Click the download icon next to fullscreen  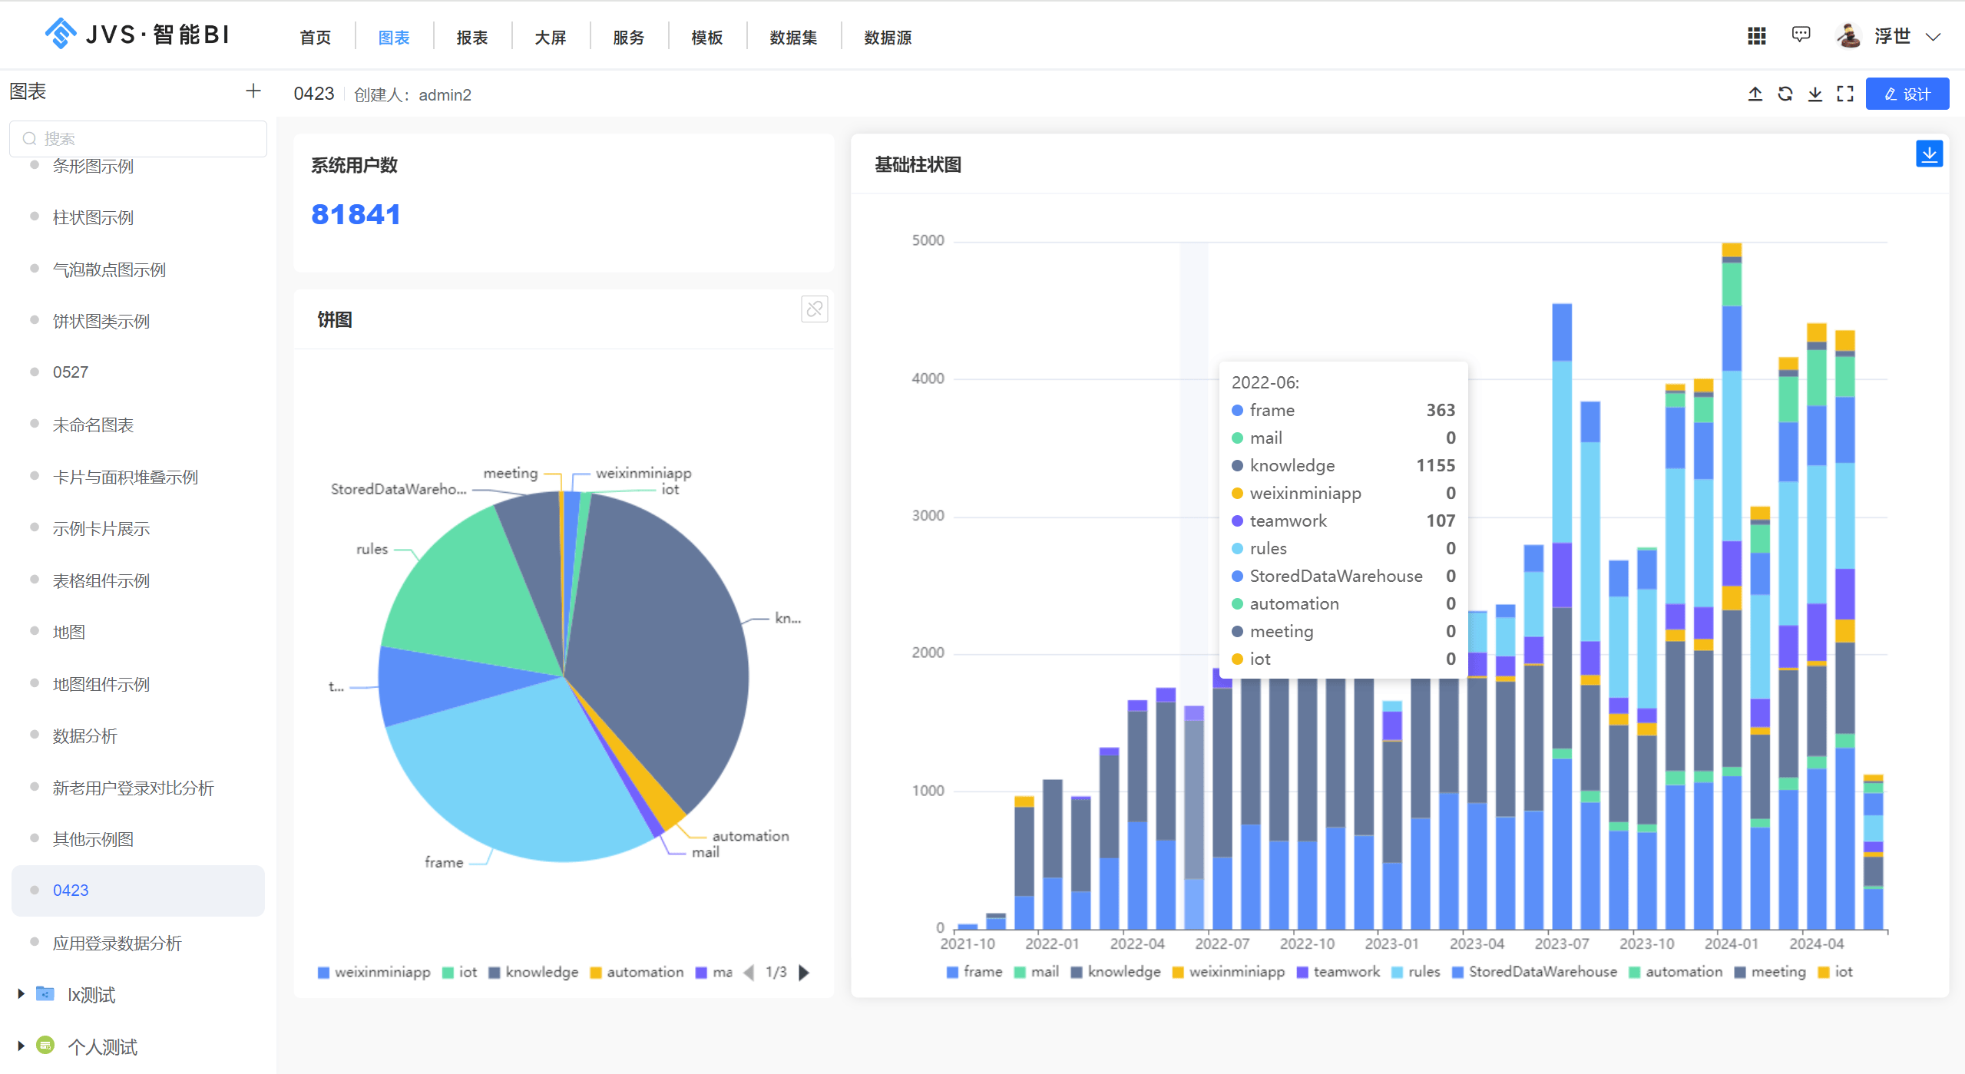pyautogui.click(x=1815, y=93)
